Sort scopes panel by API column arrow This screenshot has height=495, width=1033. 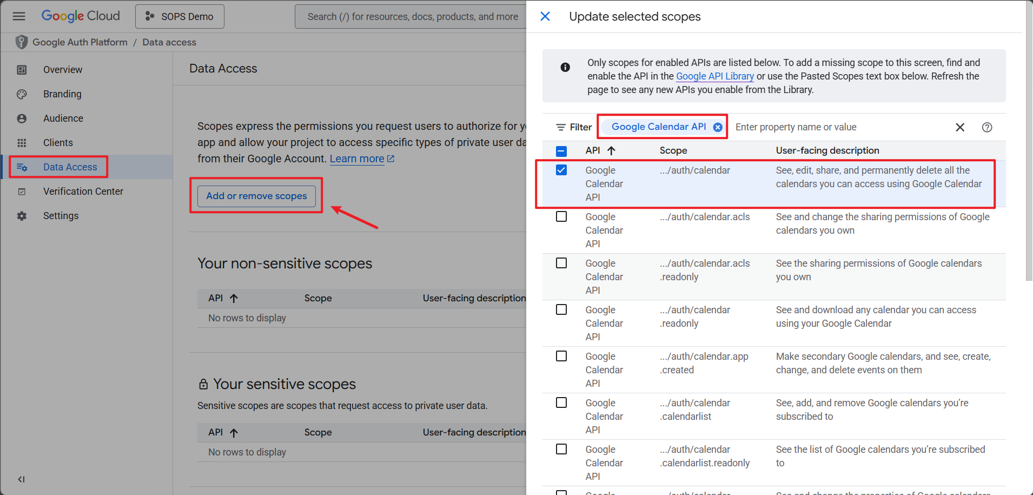coord(611,151)
